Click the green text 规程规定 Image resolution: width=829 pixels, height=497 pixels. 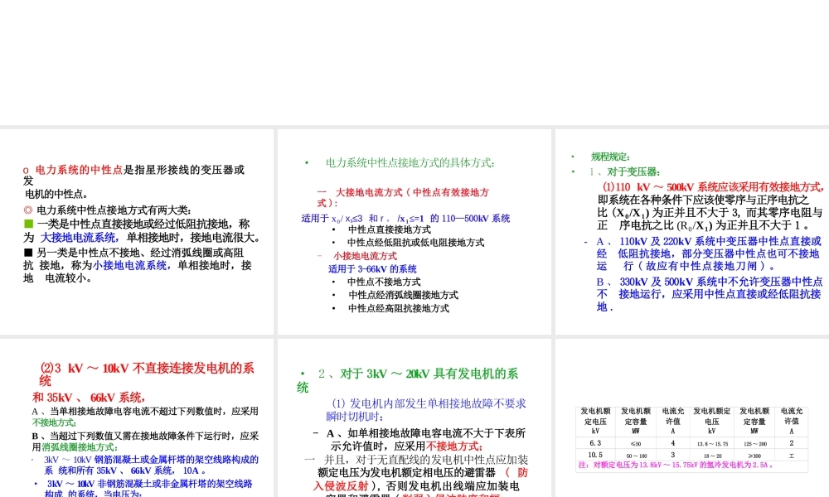609,157
